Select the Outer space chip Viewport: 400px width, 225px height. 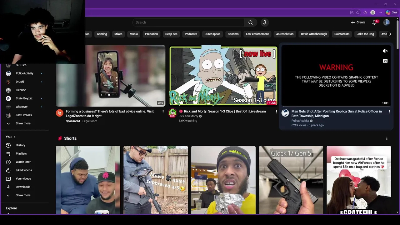pyautogui.click(x=212, y=34)
